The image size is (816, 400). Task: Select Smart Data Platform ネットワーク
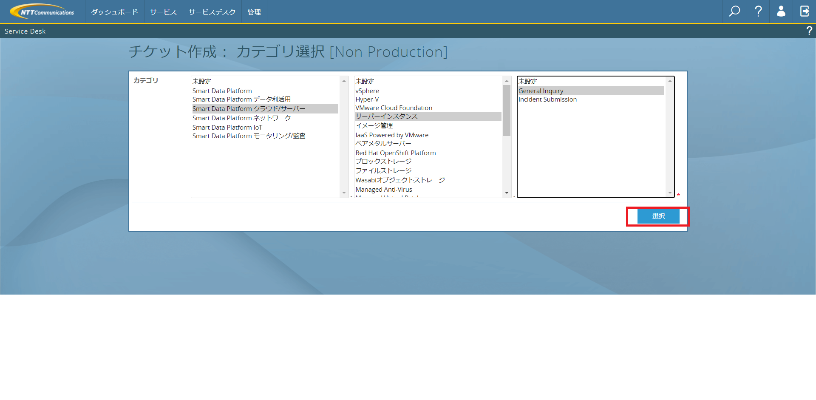pos(265,118)
